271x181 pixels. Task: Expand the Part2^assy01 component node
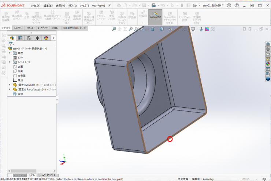(10, 89)
